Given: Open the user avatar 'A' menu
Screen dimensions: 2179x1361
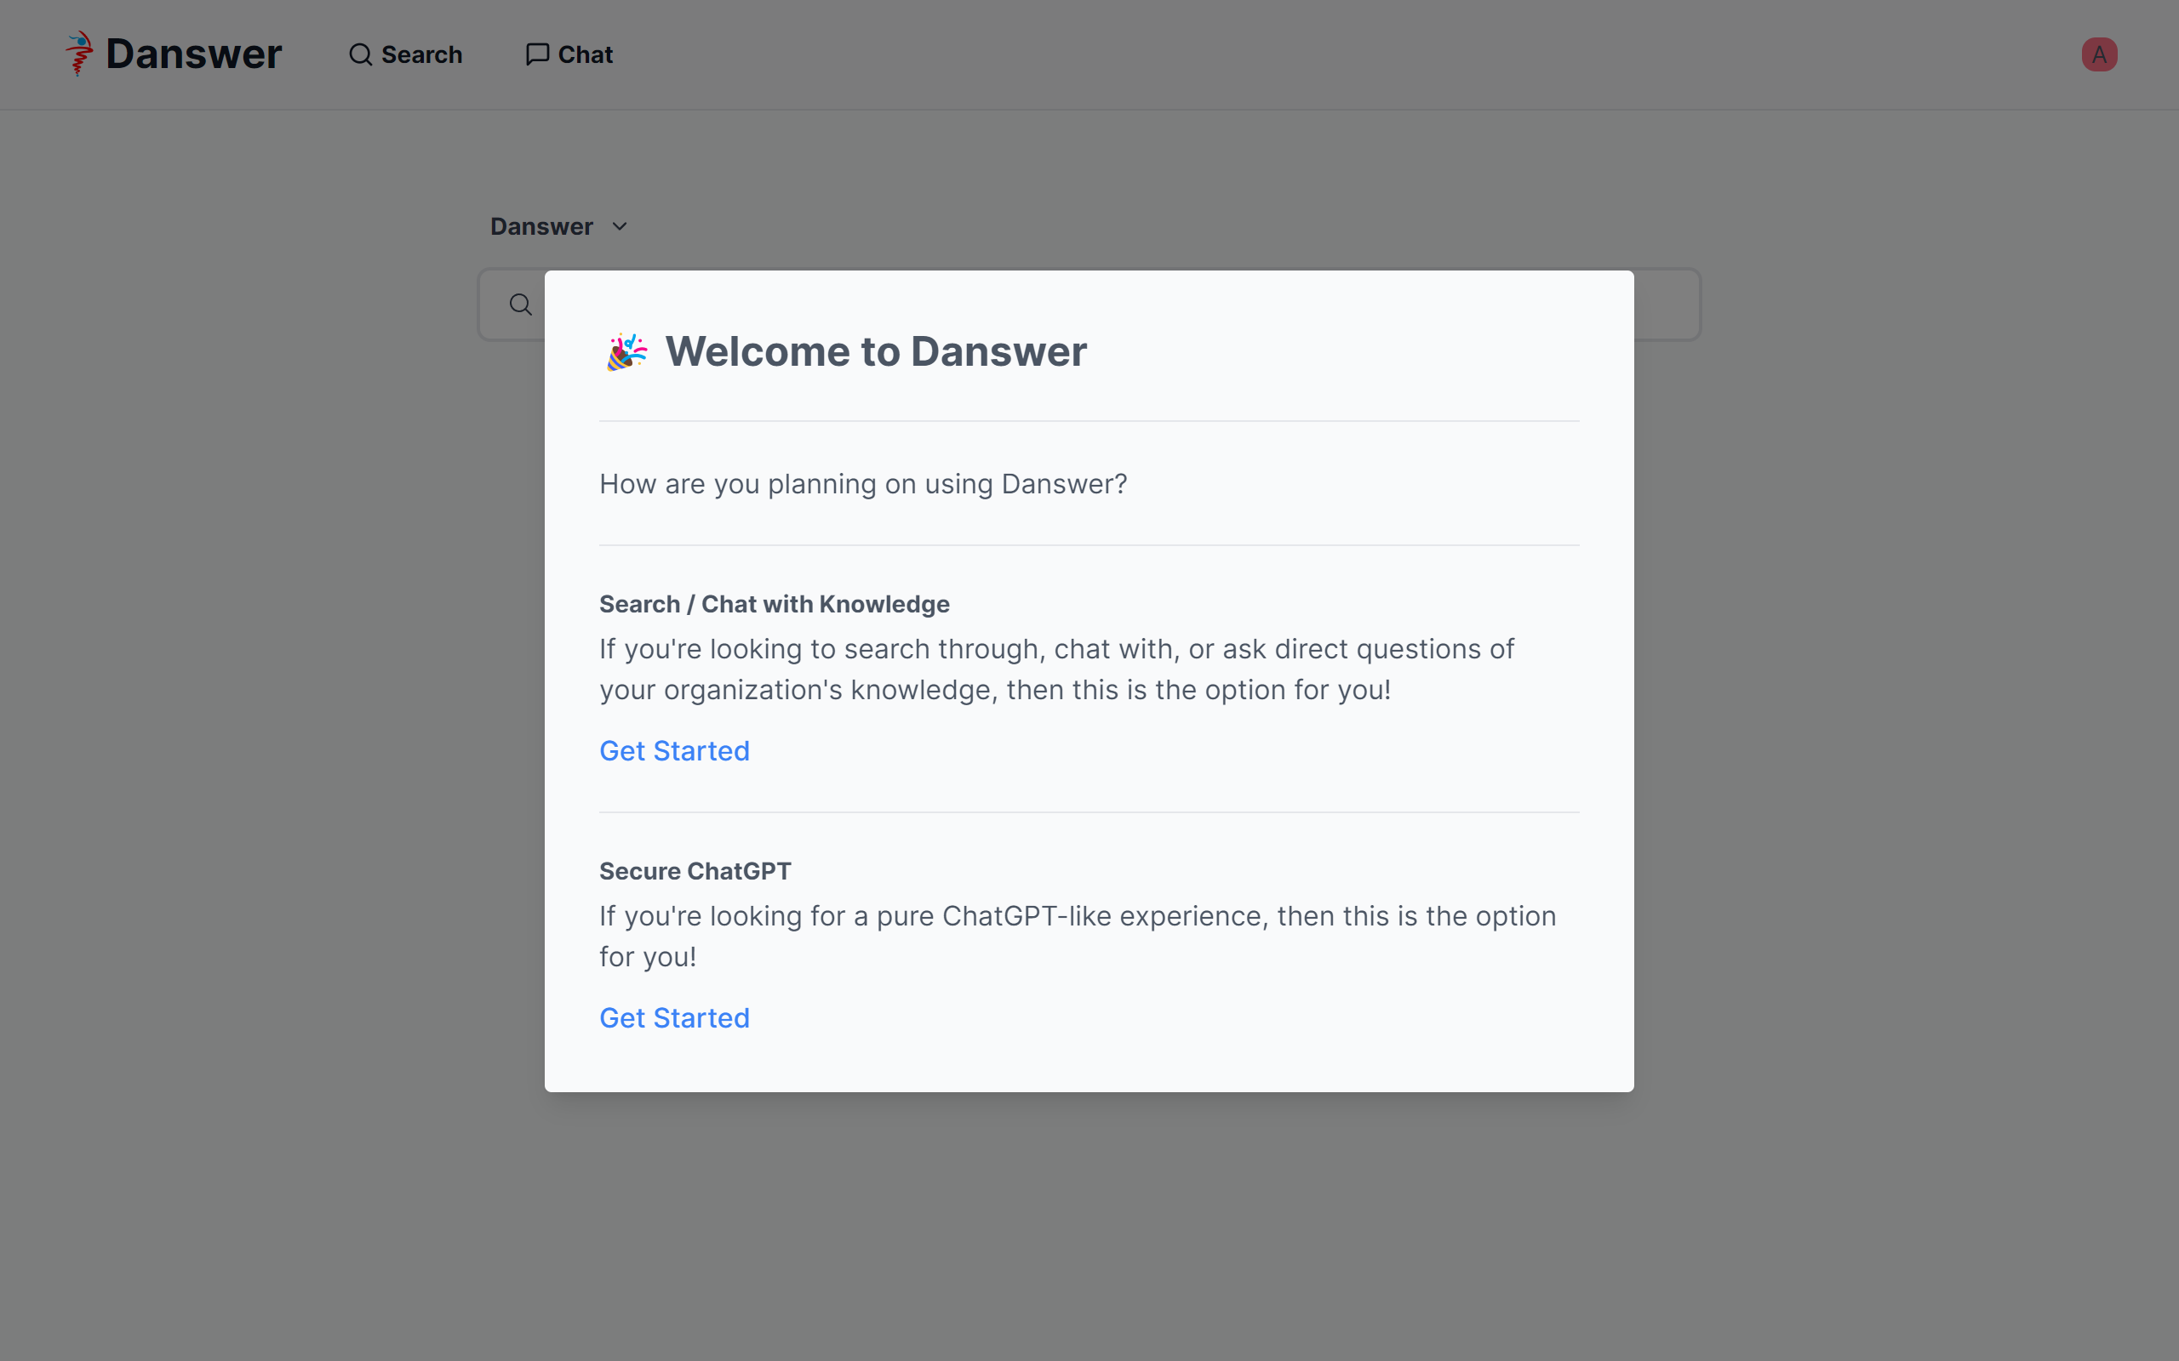Looking at the screenshot, I should (2098, 55).
